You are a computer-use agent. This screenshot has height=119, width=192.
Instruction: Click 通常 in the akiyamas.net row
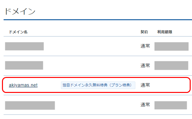click(x=145, y=85)
